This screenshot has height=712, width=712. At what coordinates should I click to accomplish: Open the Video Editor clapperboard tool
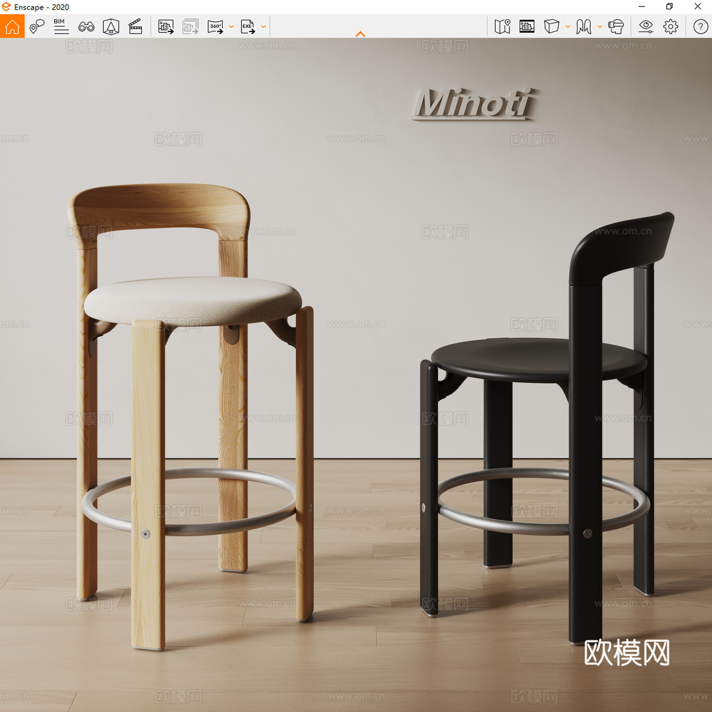[x=135, y=26]
